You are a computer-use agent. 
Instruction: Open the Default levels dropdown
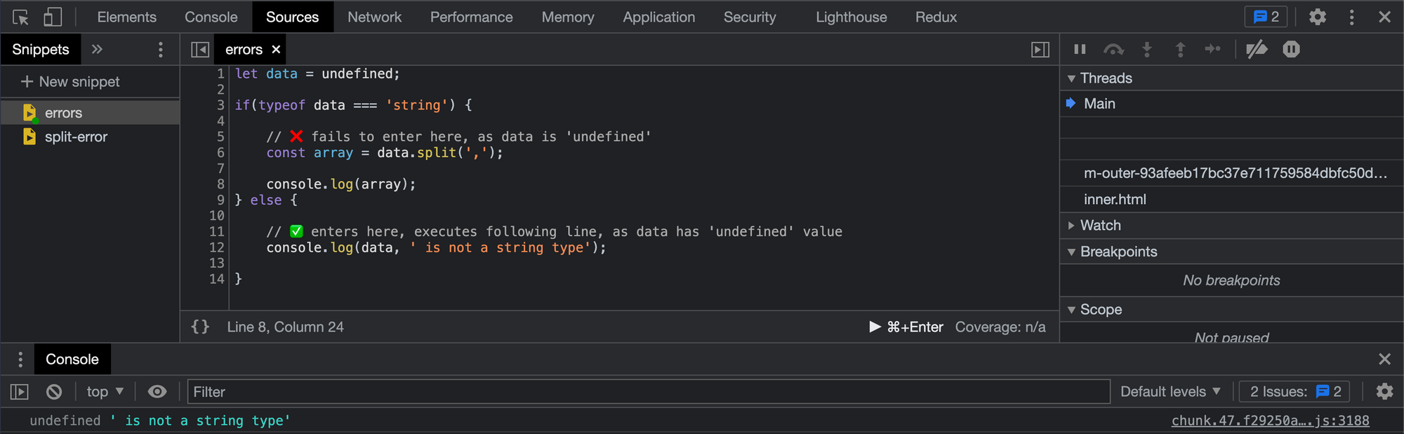pyautogui.click(x=1170, y=392)
